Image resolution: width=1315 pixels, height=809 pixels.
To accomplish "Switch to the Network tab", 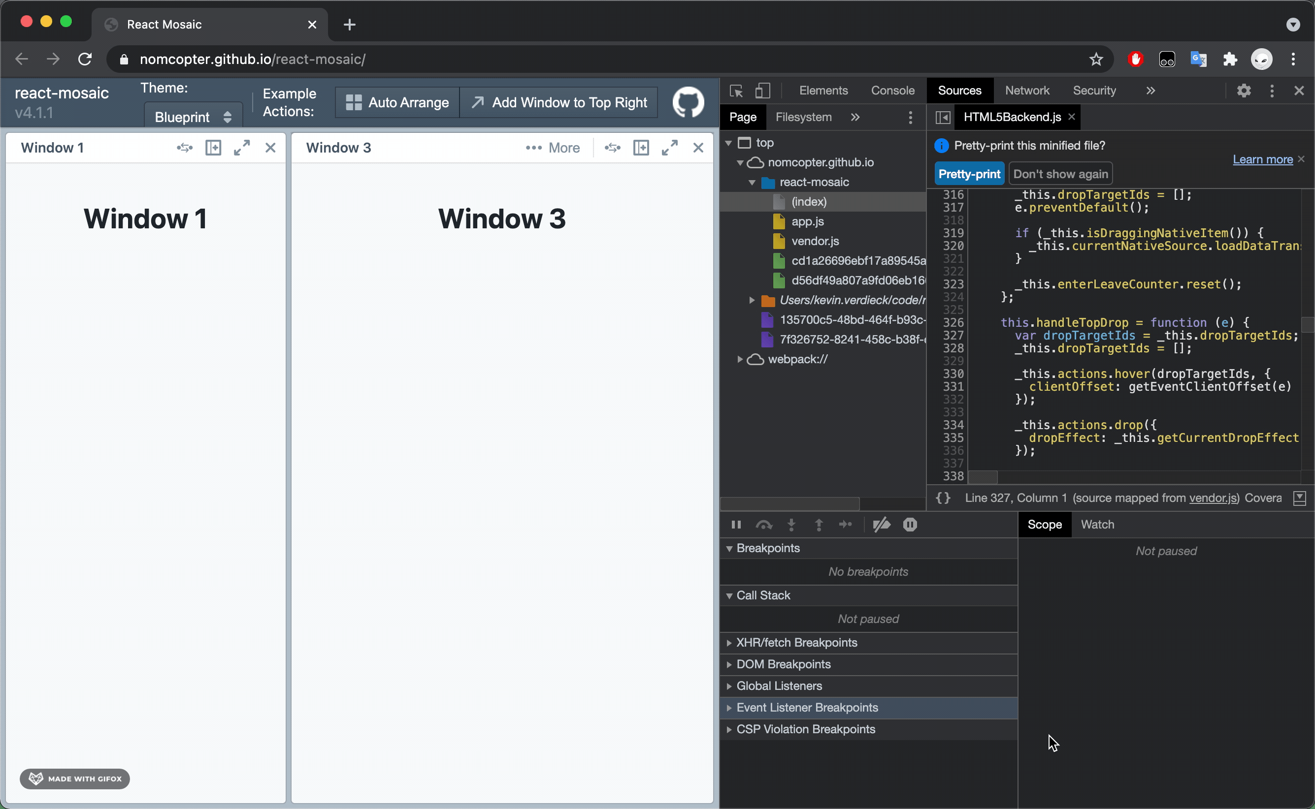I will pos(1026,91).
